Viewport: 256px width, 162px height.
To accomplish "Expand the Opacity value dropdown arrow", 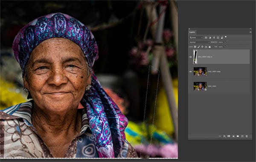I will pos(225,42).
